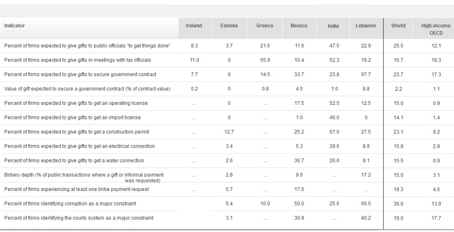Click the Mexico column header
This screenshot has width=454, height=232.
299,26
